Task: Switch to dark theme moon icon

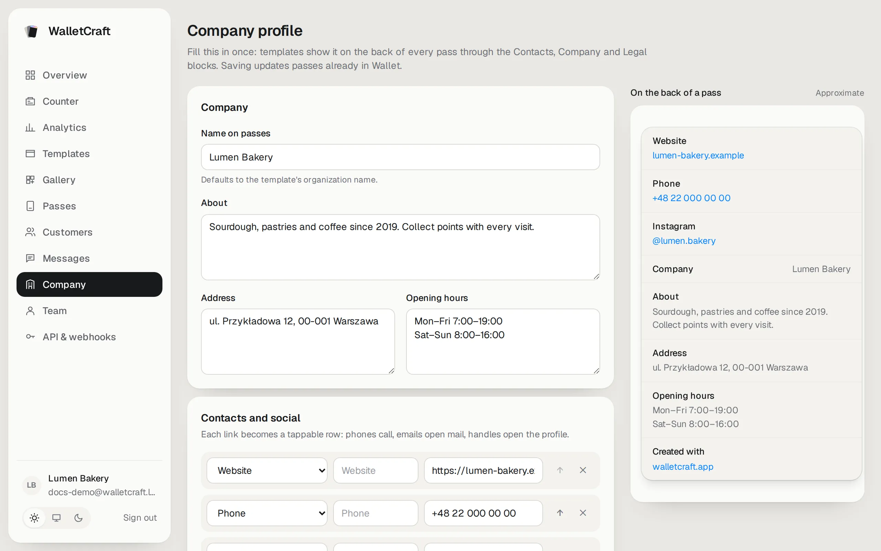Action: [x=78, y=518]
